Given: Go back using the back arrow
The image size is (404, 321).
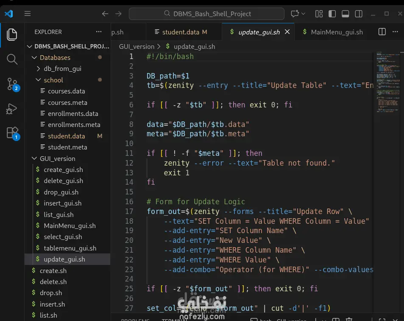Looking at the screenshot, I should 105,14.
